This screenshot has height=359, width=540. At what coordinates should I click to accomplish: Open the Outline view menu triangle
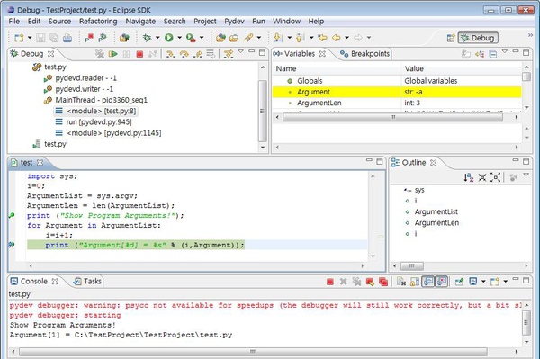coord(526,175)
